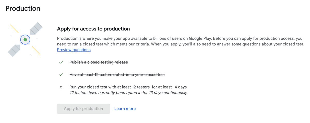Viewport: 310px width, 123px height.
Task: Click the Publish a closed testing release step
Action: click(x=99, y=62)
